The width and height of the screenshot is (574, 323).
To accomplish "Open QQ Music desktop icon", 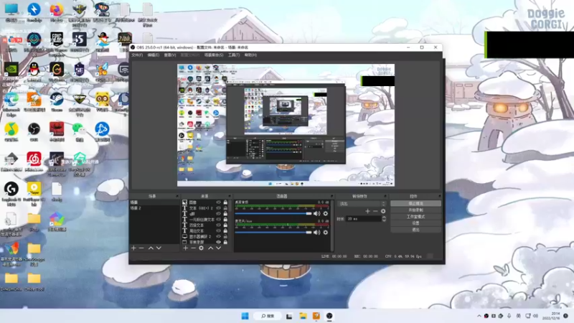I will pyautogui.click(x=11, y=132).
